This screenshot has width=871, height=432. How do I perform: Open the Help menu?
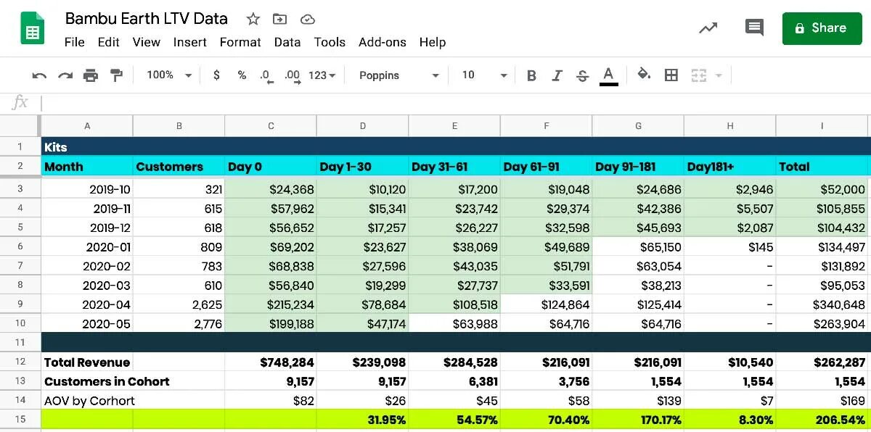433,42
